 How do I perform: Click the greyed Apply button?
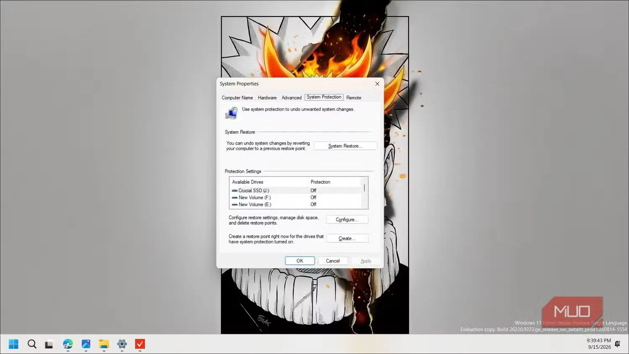[x=366, y=261]
